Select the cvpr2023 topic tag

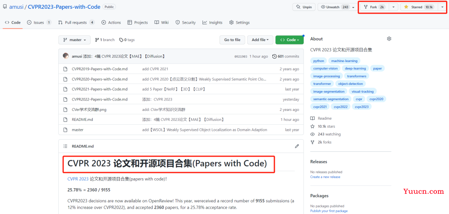coord(362,107)
